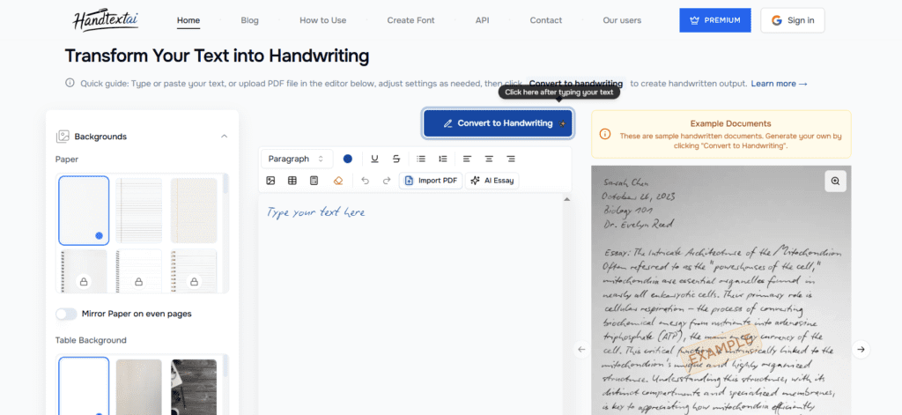The image size is (902, 415).
Task: Click the Example Documents info icon
Action: click(x=604, y=134)
